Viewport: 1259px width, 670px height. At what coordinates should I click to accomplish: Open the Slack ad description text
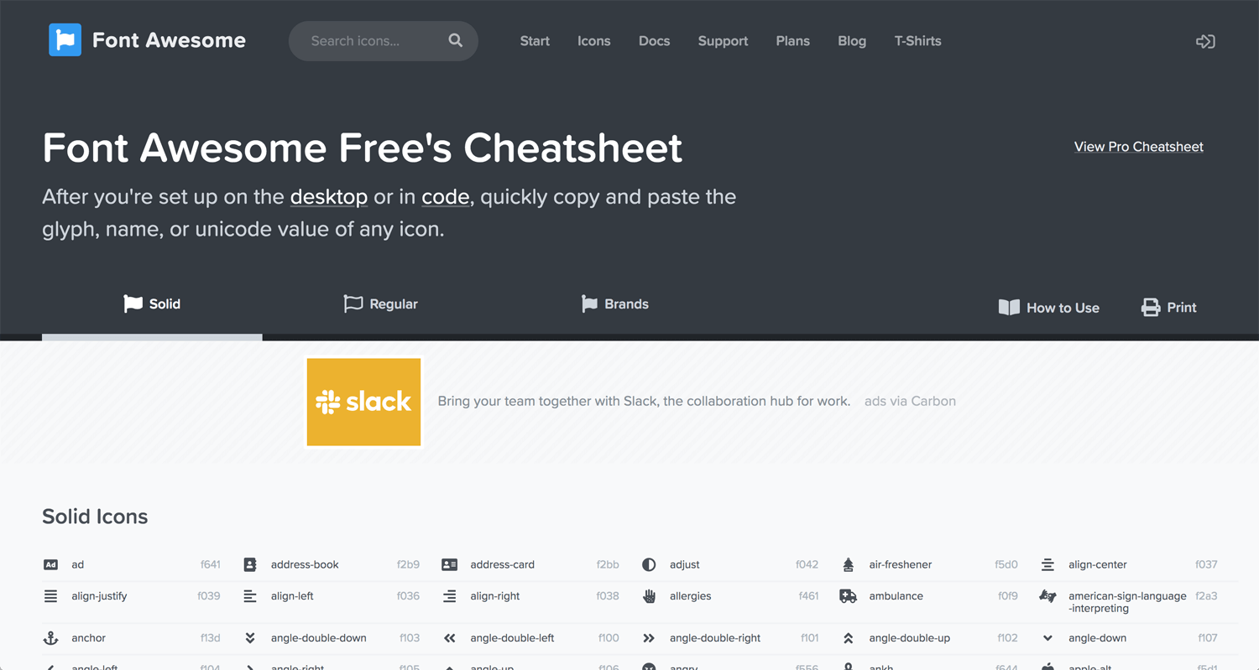point(644,401)
